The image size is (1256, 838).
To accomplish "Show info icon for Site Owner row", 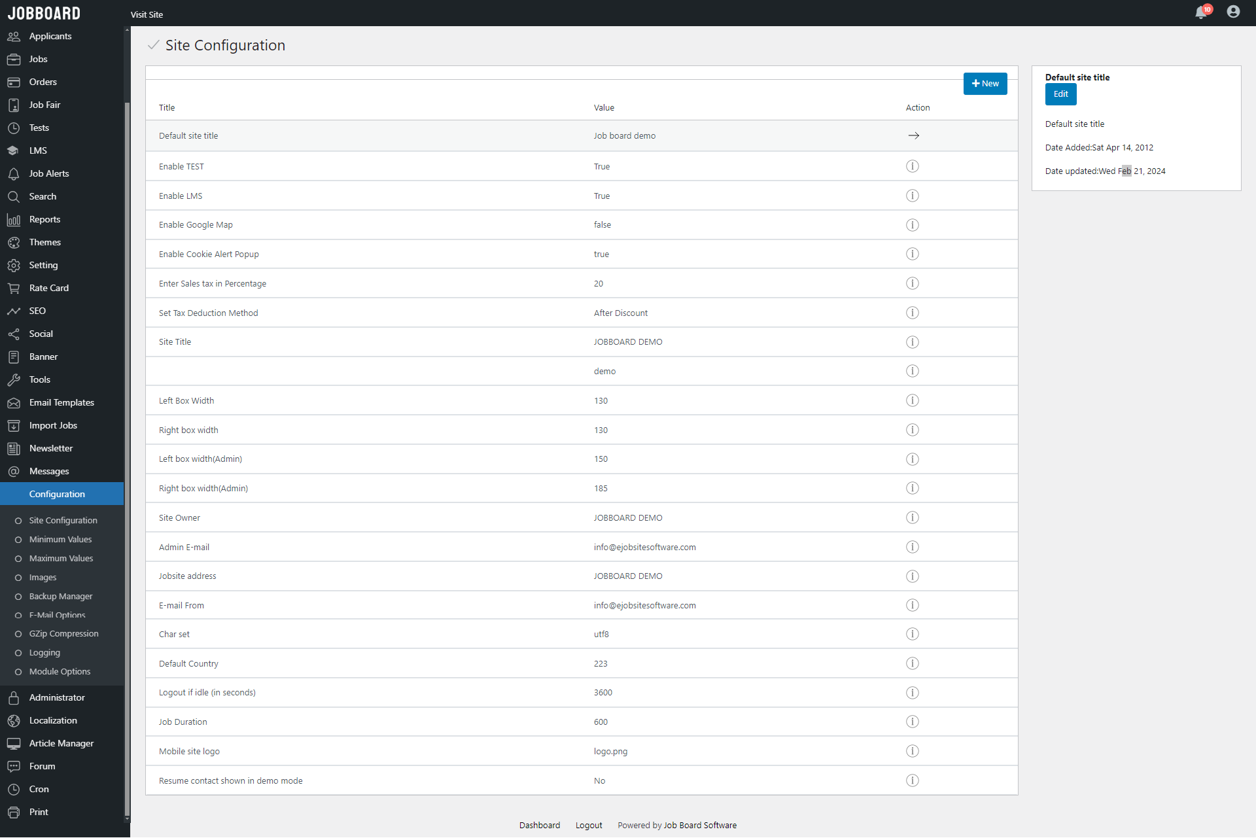I will [913, 517].
